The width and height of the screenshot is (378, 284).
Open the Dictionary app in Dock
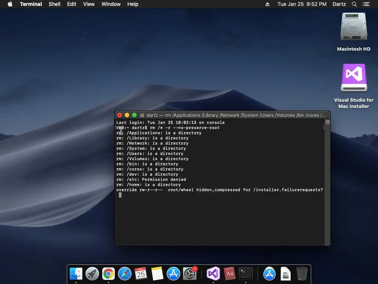[230, 274]
